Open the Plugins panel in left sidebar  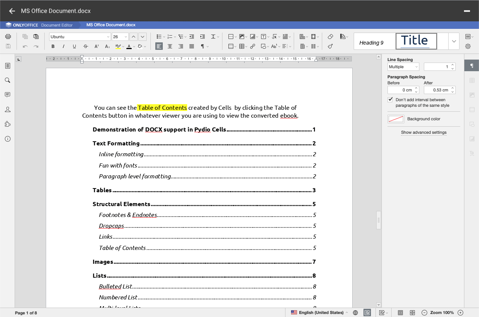pos(8,124)
